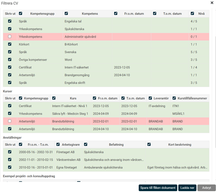This screenshot has height=193, width=216.
Task: Enable the Brandutbildning 2023-02-01 course checkbox
Action: [x=10, y=121]
